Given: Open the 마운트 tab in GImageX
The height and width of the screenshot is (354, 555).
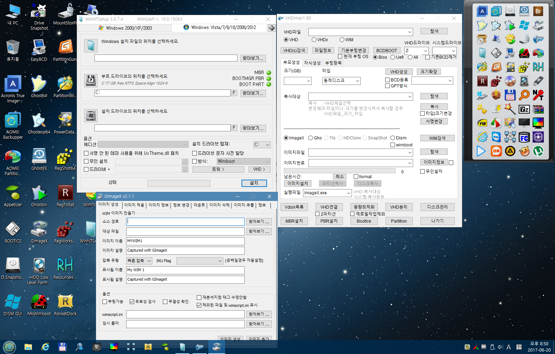Looking at the screenshot, I should click(199, 205).
